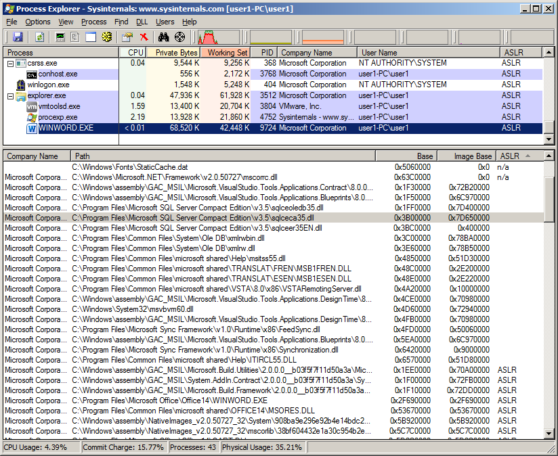
Task: Click the Refresh Now toolbar icon
Action: point(39,37)
